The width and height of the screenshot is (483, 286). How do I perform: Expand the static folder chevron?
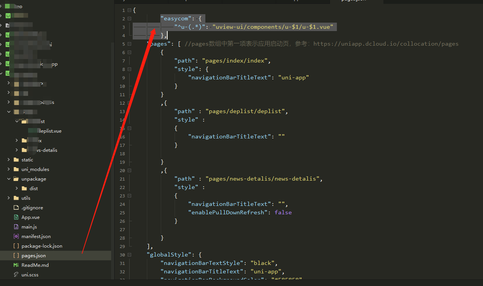click(x=8, y=160)
